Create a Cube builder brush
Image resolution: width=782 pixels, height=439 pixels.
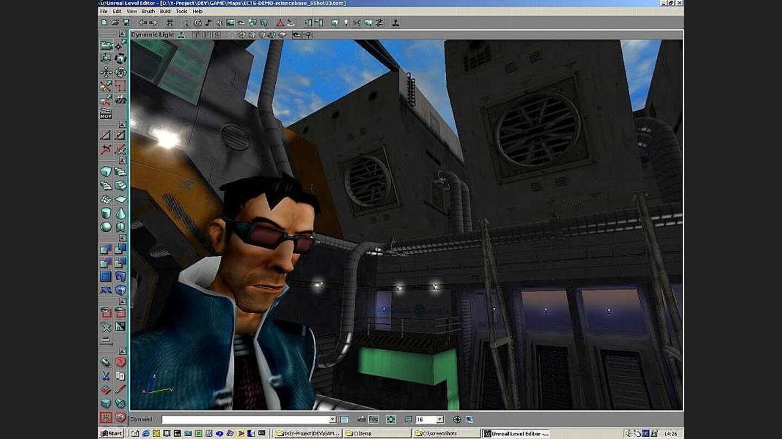click(106, 172)
